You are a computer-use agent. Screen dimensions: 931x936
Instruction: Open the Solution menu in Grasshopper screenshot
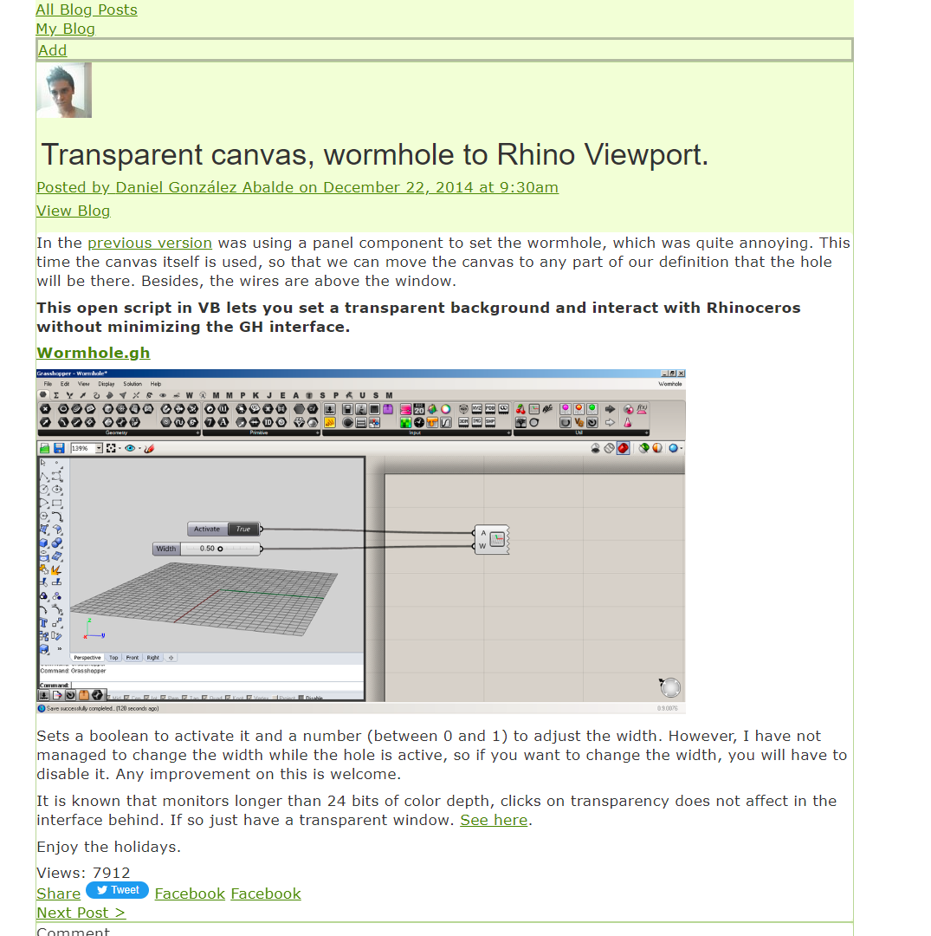click(133, 384)
